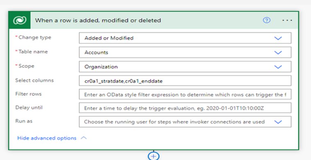This screenshot has width=311, height=160.
Task: Expand the Table name dropdown arrow
Action: 278,53
